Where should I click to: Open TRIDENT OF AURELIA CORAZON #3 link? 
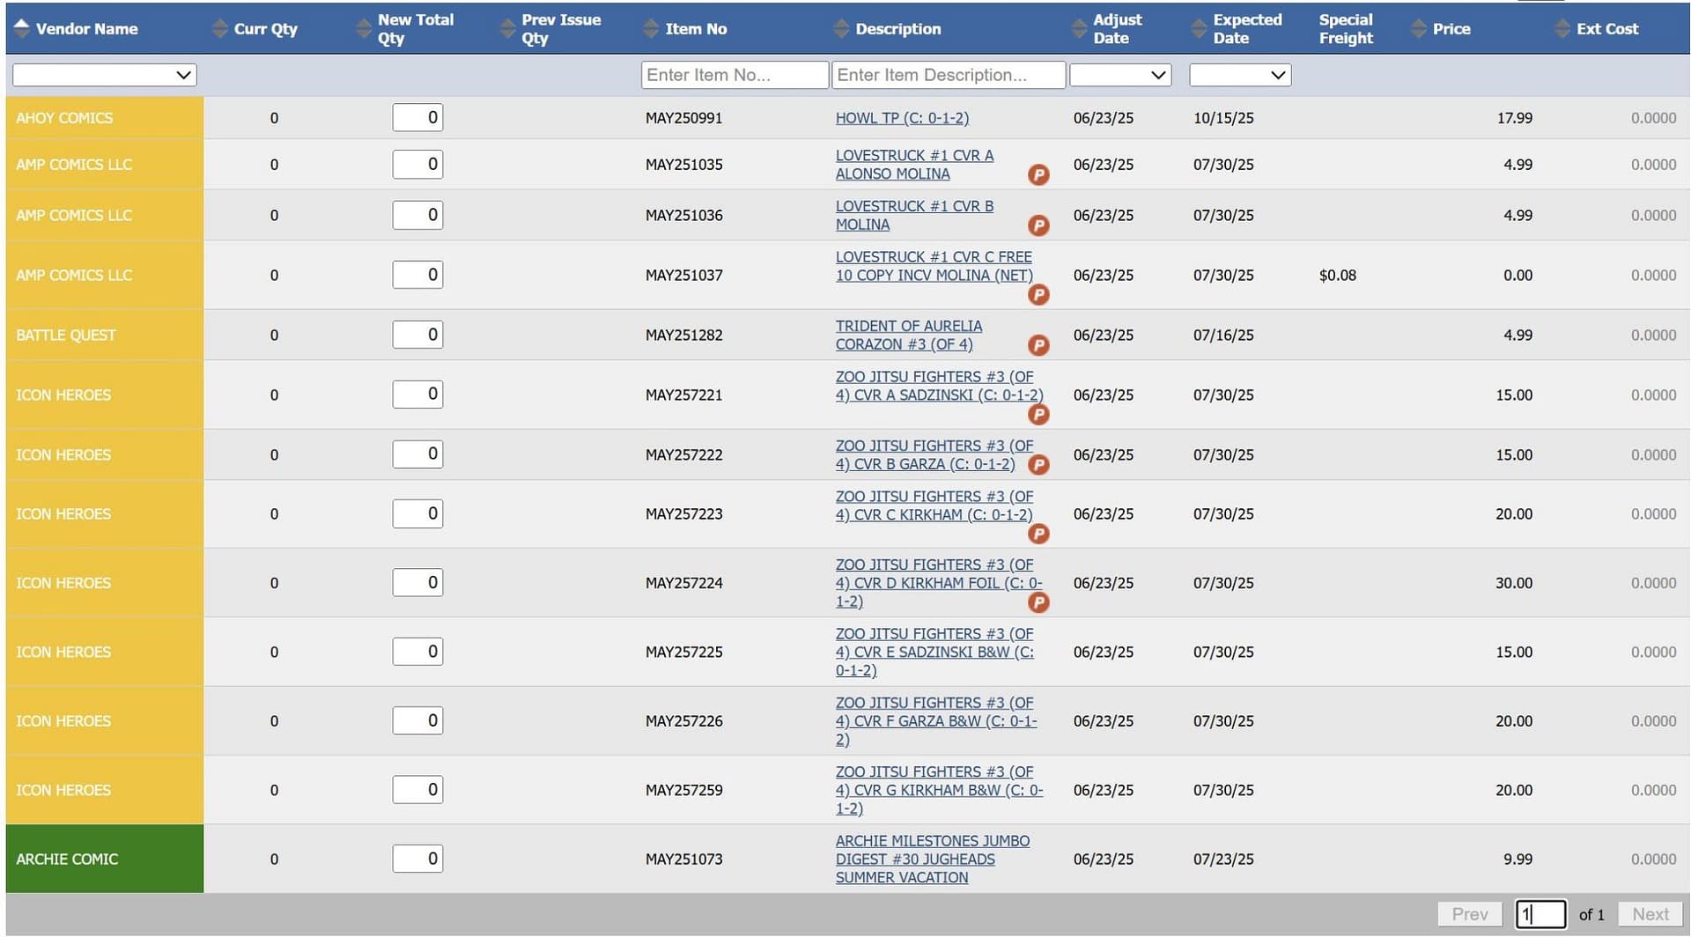908,335
